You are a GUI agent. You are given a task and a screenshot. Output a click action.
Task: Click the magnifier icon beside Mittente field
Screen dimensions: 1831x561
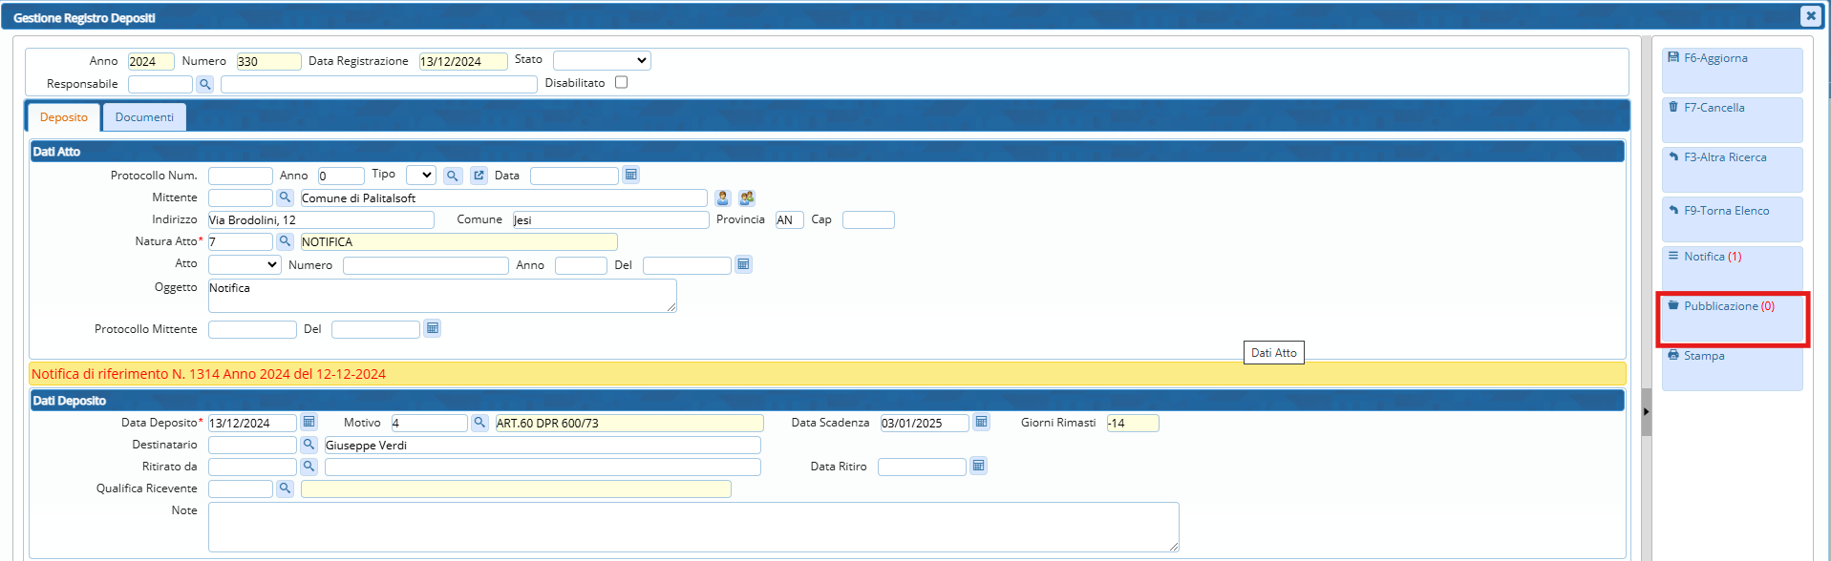(285, 197)
